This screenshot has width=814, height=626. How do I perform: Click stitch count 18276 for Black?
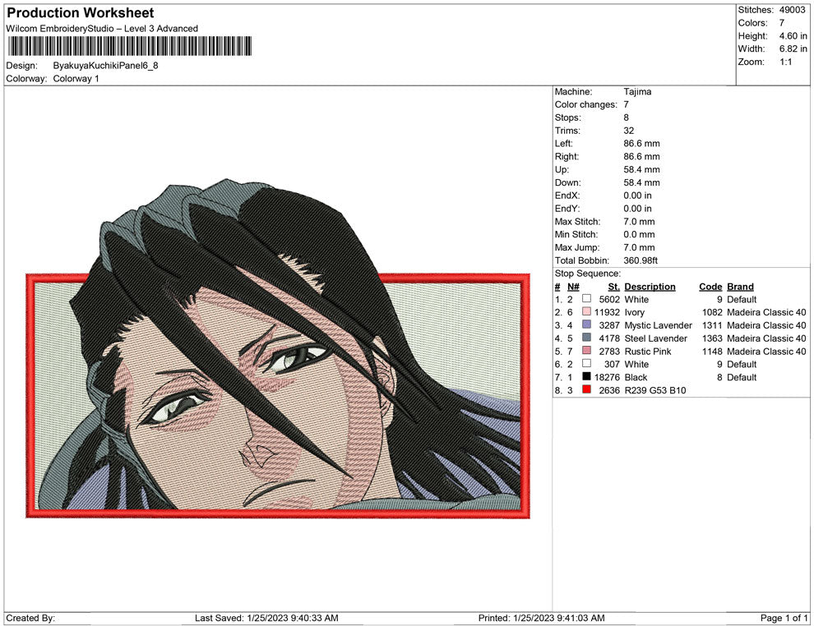607,377
